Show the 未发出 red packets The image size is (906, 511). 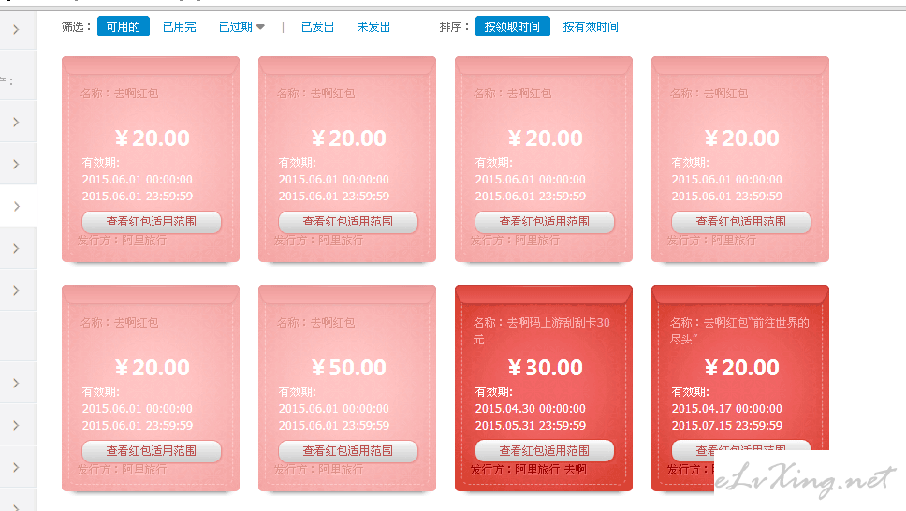373,27
